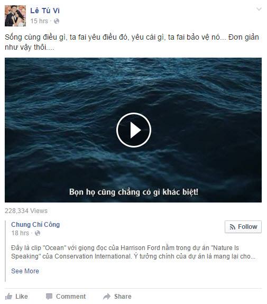Play the ocean video
Screen dimensions: 267x304
(x=134, y=130)
